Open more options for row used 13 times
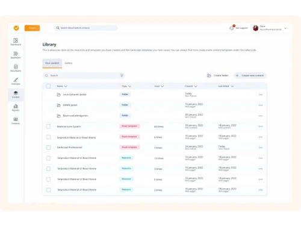This screenshot has width=301, height=226. [x=261, y=159]
